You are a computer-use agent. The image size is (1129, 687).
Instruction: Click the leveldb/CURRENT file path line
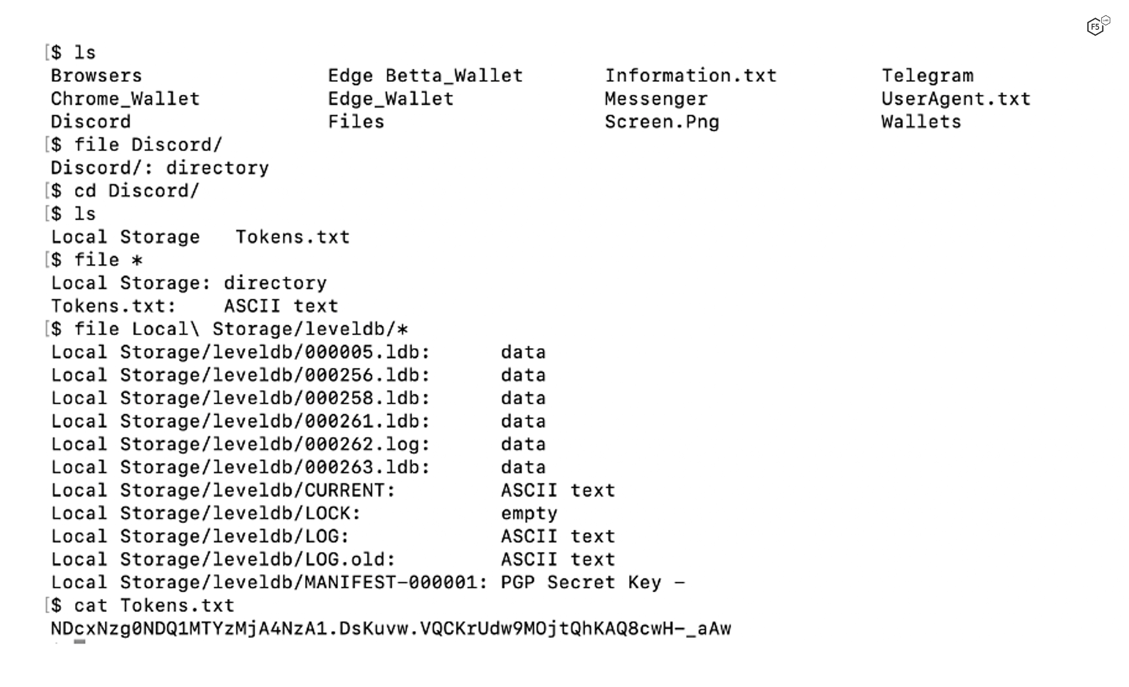(x=223, y=491)
